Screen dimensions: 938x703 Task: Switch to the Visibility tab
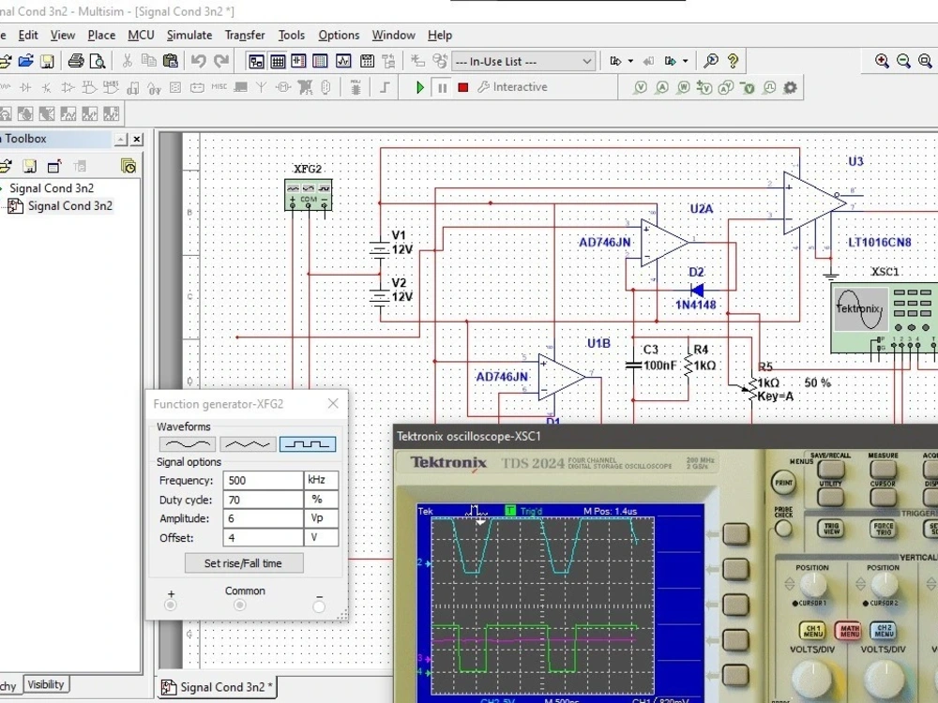coord(46,684)
